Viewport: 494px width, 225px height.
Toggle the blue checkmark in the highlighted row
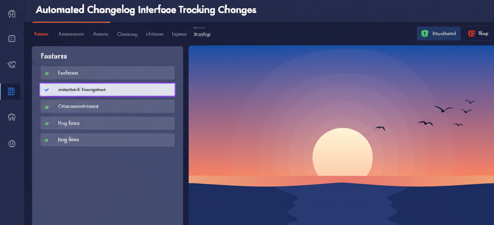47,90
